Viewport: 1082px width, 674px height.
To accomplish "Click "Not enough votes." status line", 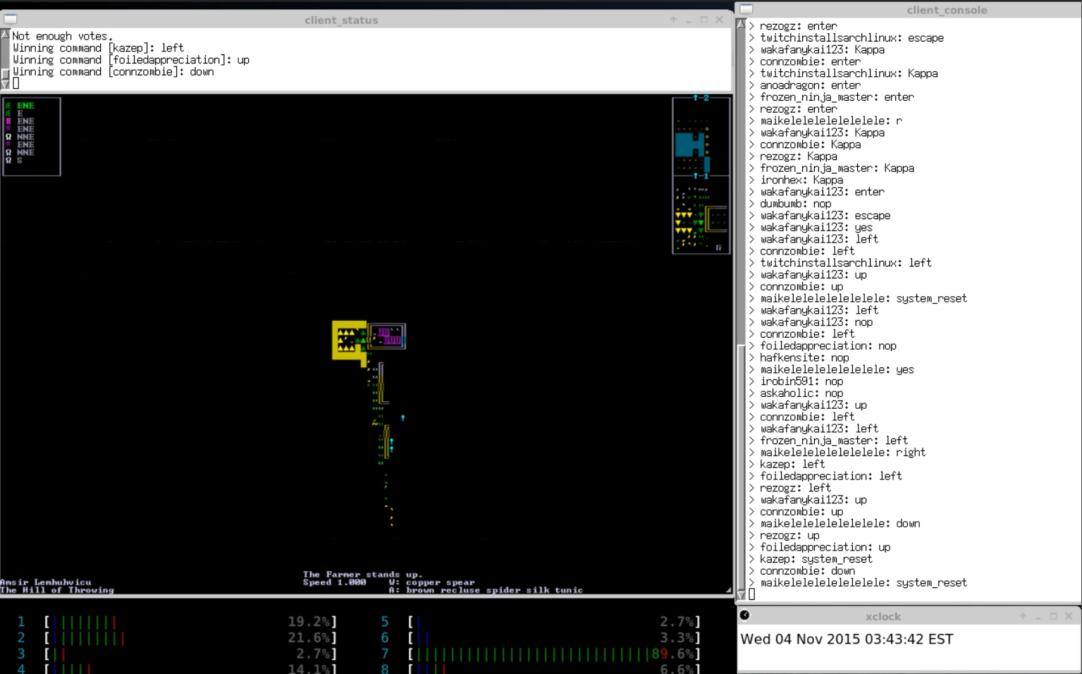I will tap(63, 36).
